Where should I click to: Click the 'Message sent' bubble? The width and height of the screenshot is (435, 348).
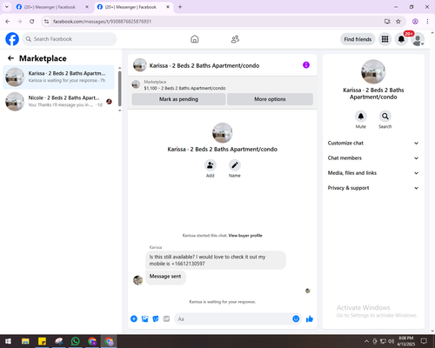(165, 277)
